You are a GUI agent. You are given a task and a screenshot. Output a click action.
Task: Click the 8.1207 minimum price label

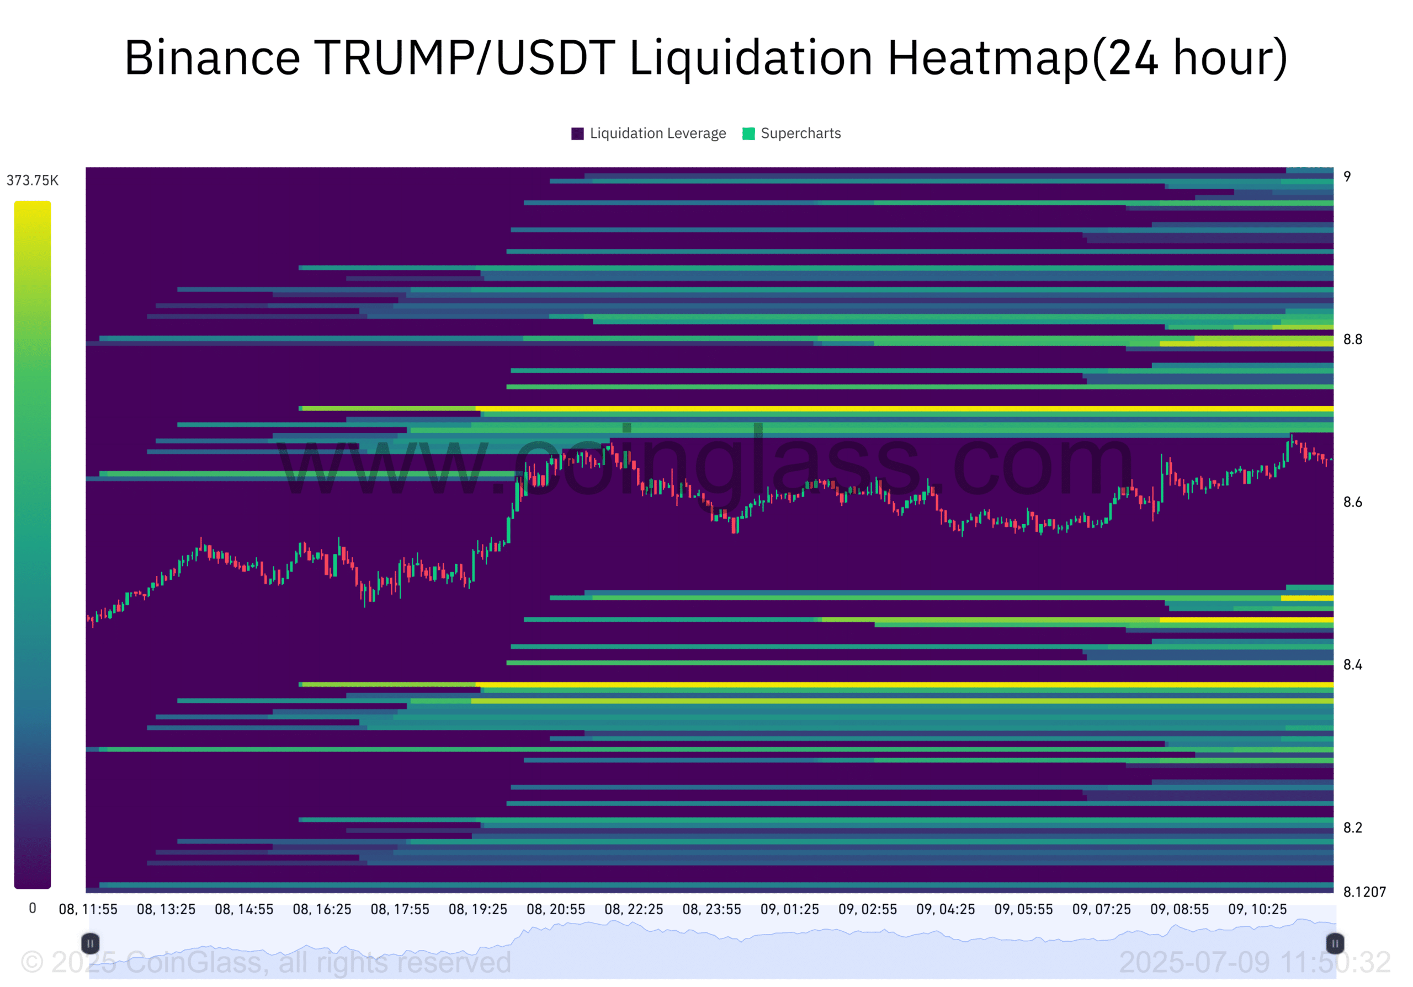click(1364, 892)
